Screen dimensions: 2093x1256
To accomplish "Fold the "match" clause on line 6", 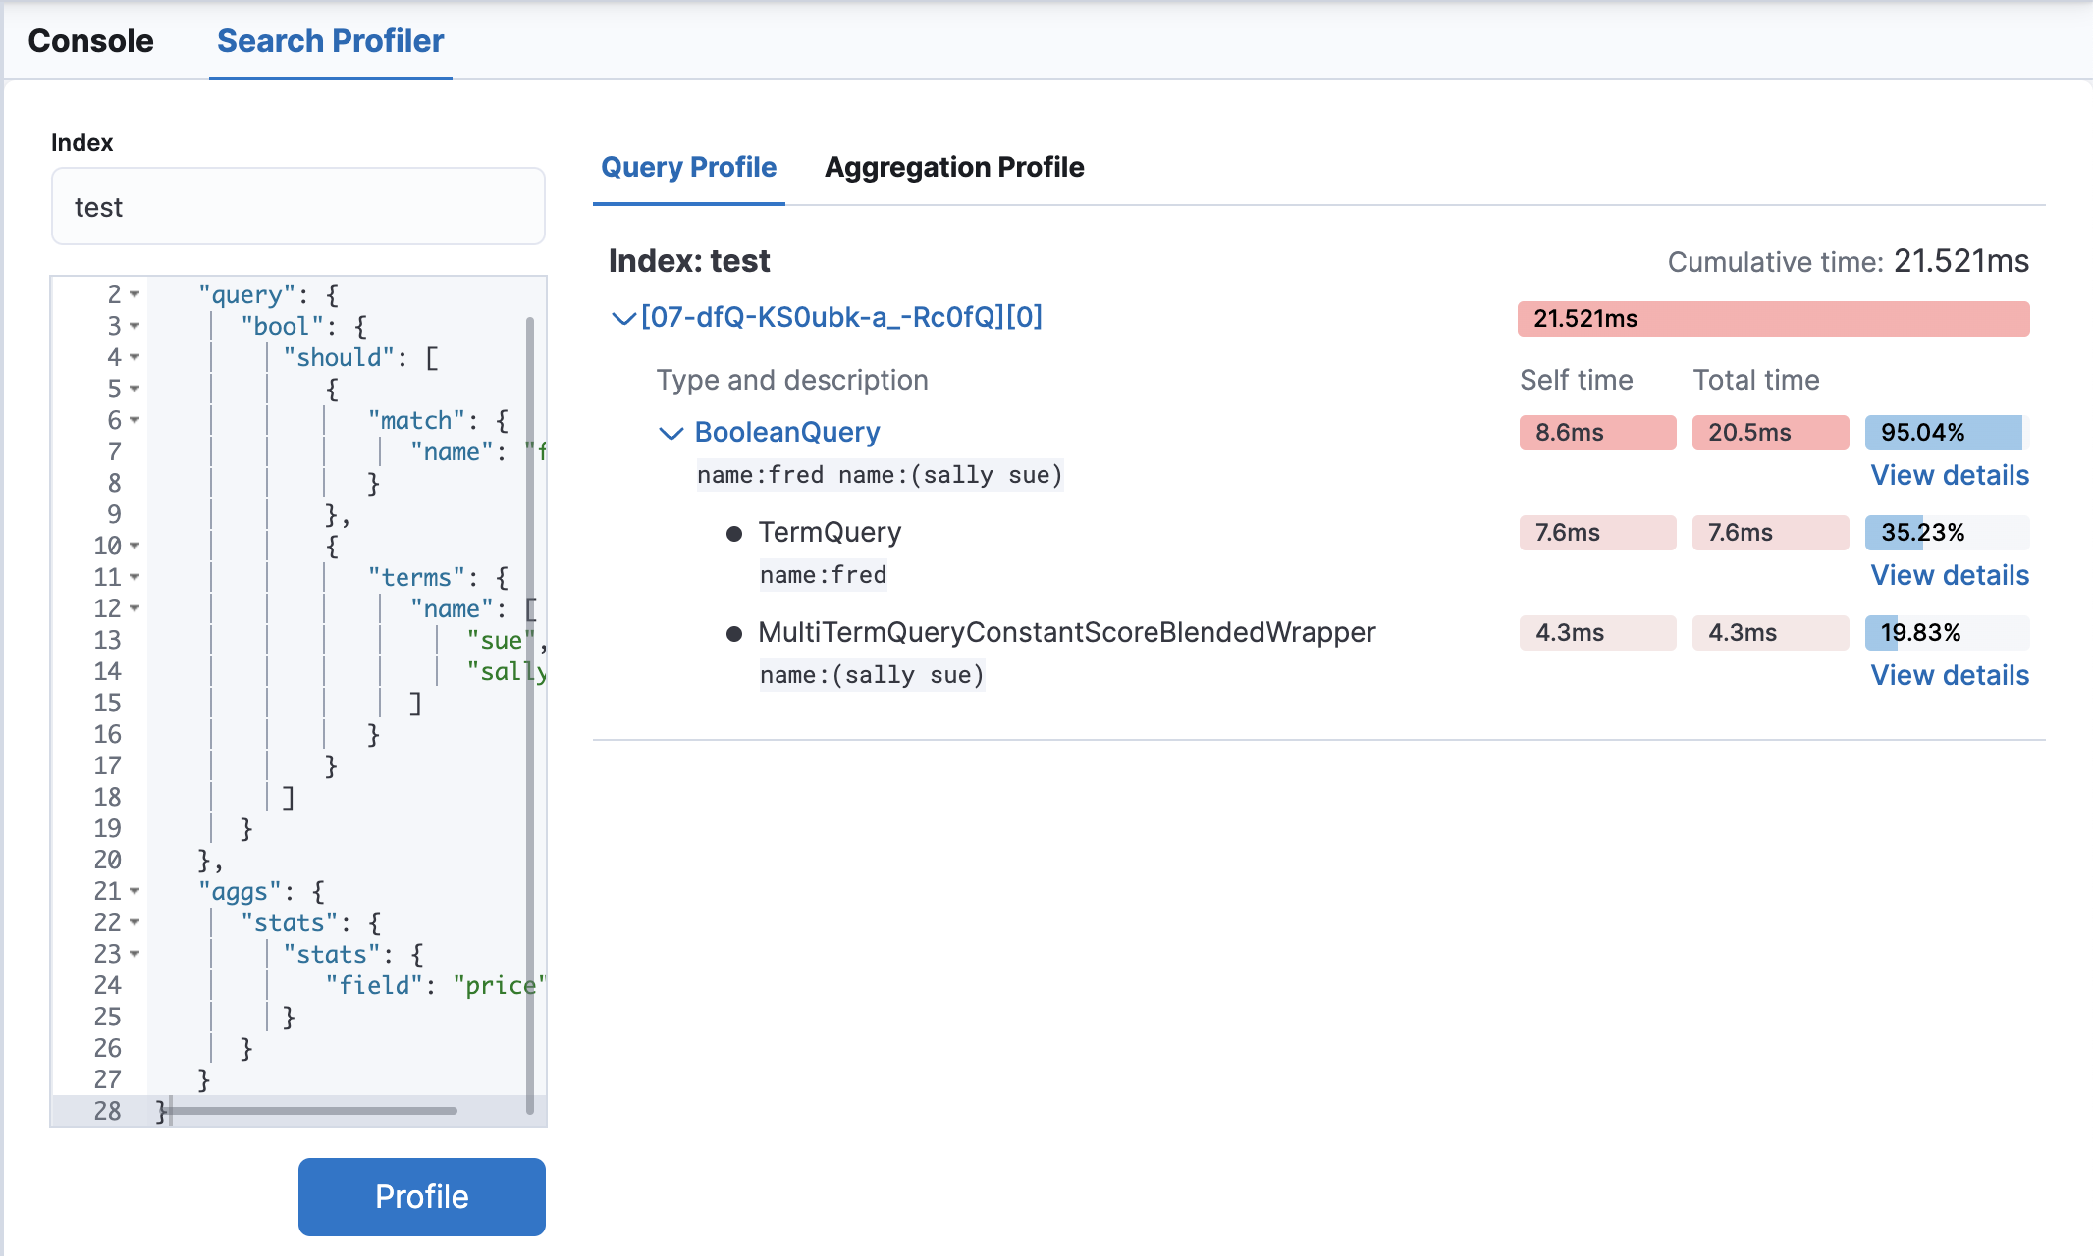I will (134, 420).
